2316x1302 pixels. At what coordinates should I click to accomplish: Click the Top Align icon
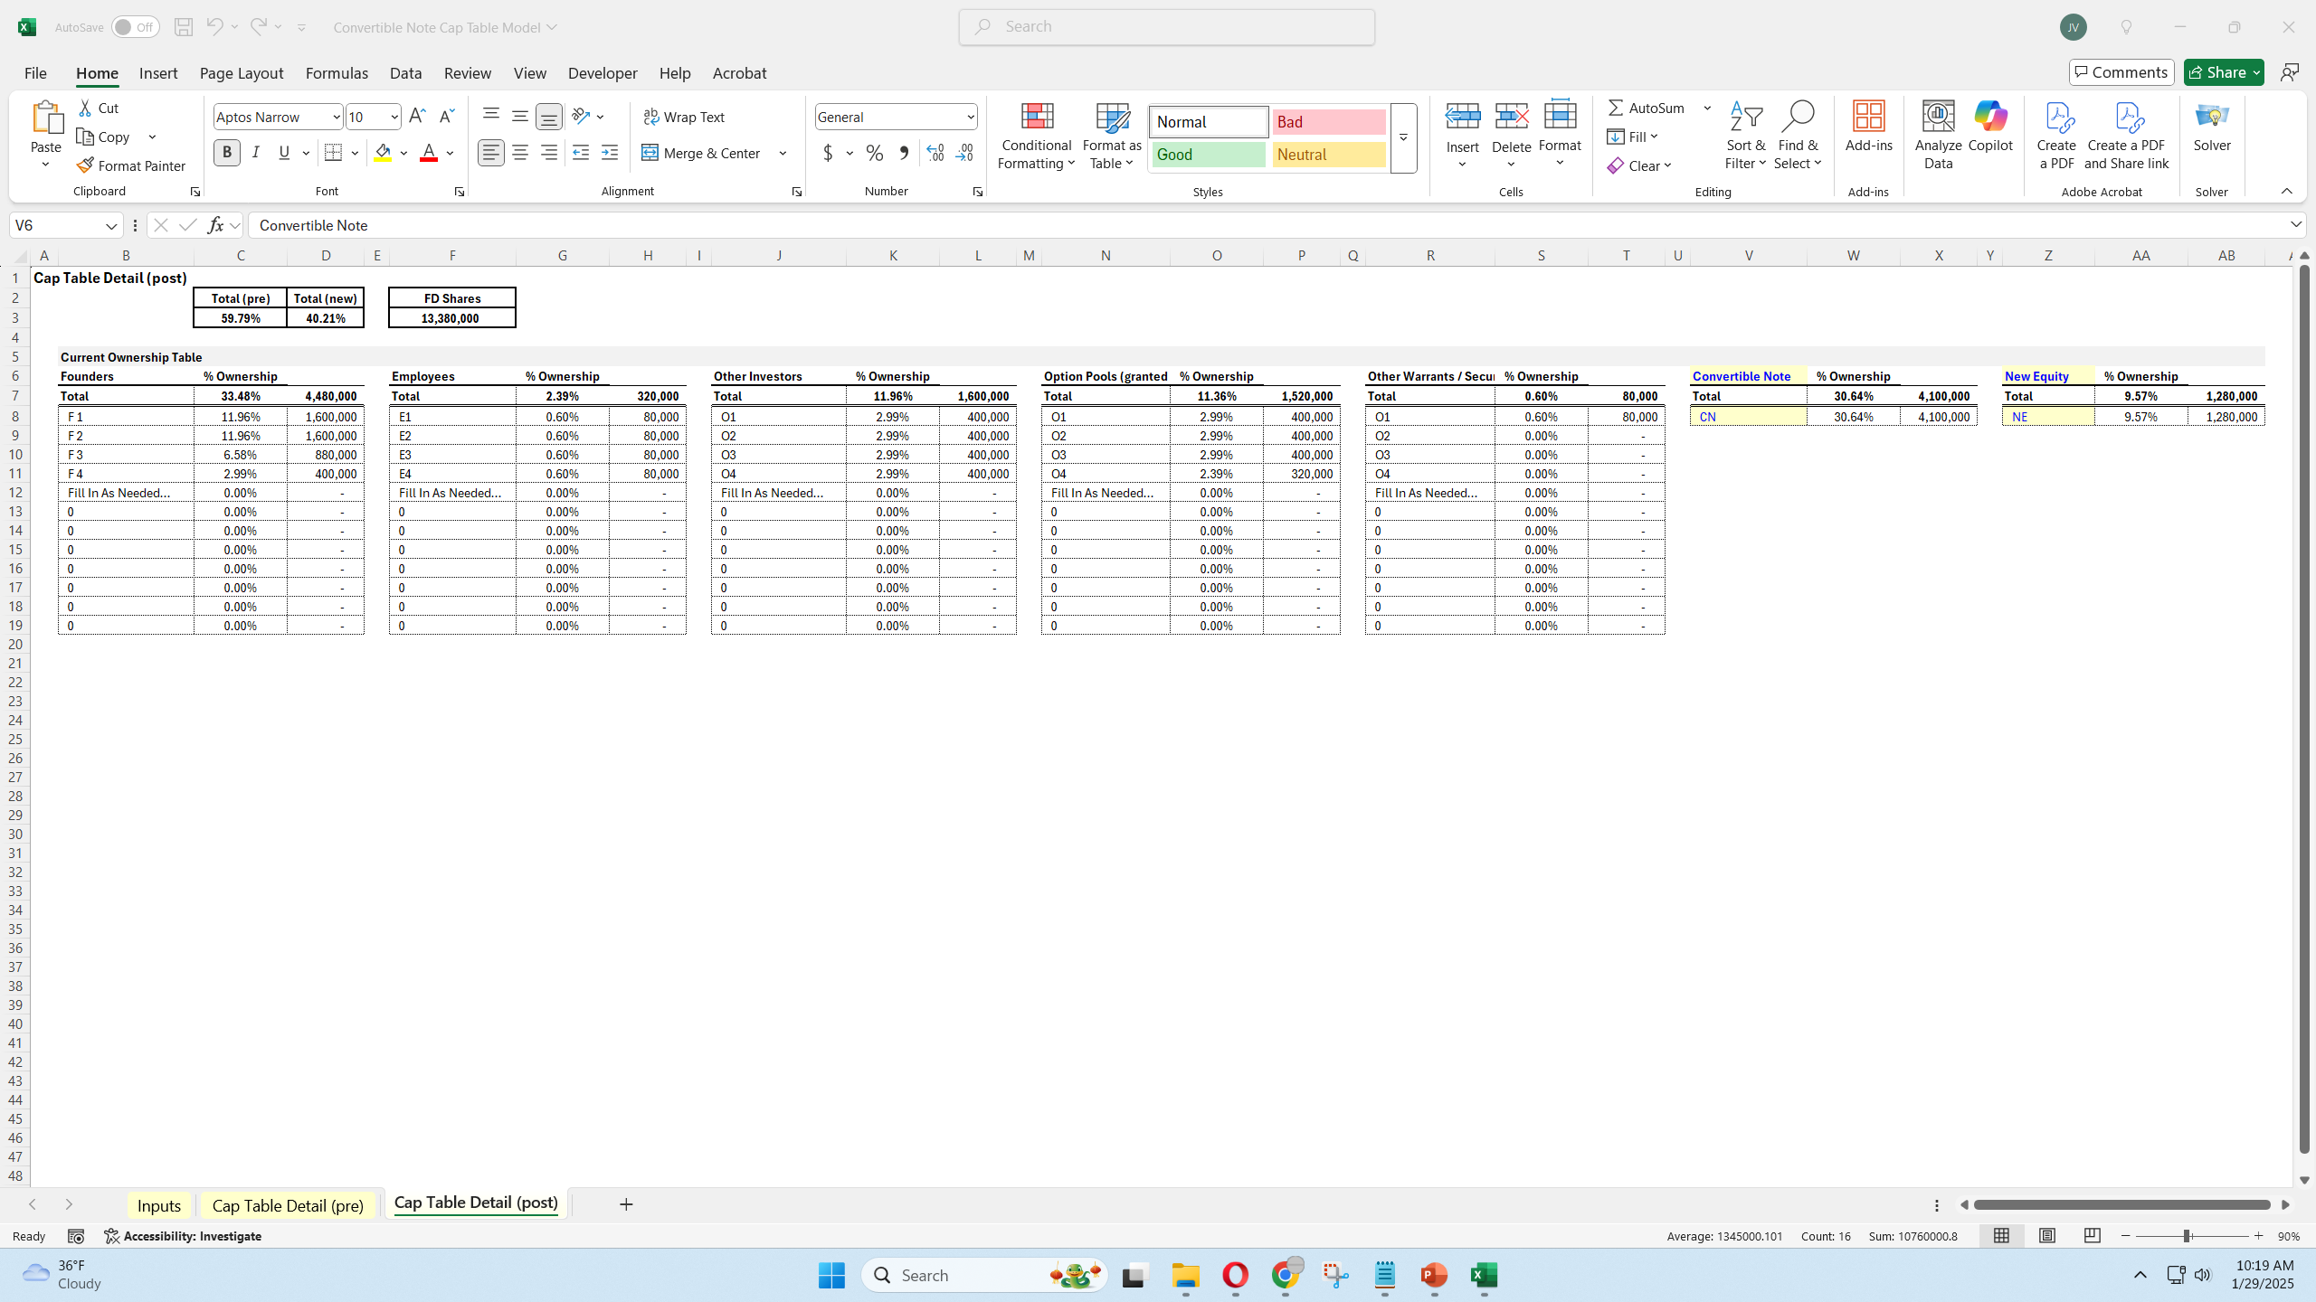click(x=491, y=116)
